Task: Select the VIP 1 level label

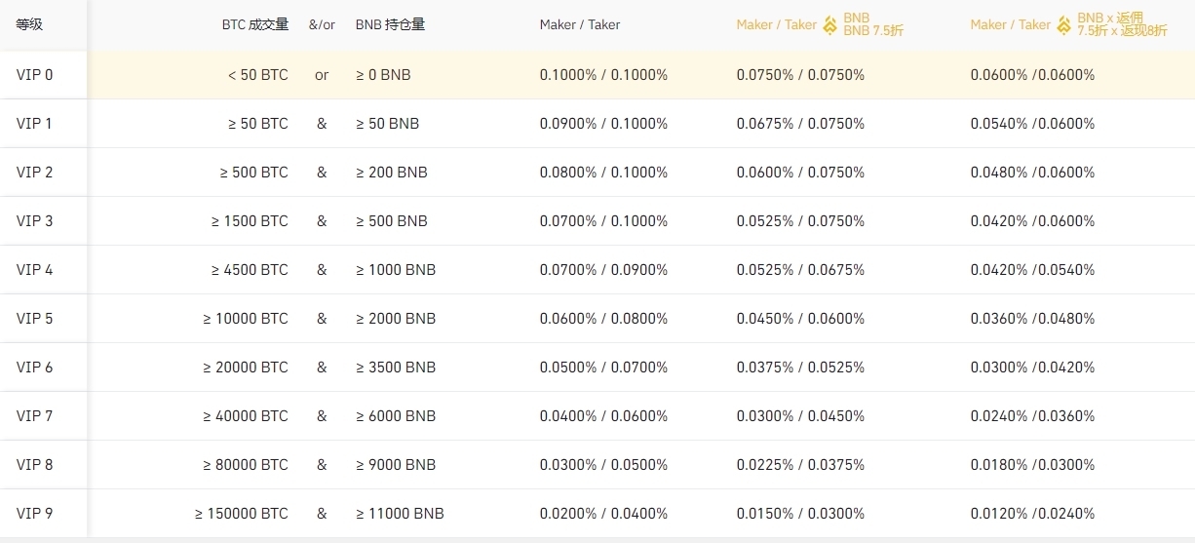Action: coord(35,124)
